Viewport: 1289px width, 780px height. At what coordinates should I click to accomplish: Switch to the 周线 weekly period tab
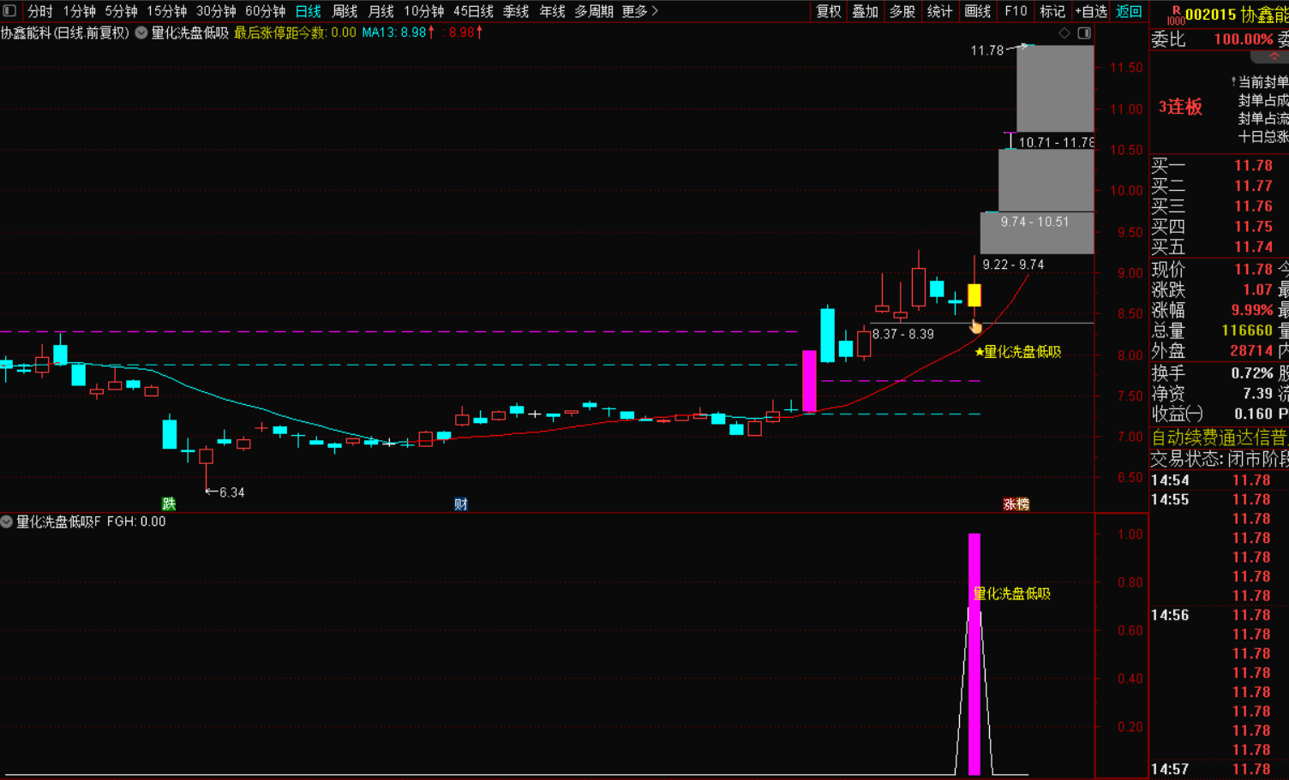point(345,11)
